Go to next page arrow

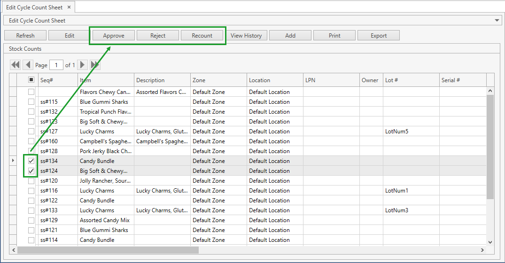82,65
